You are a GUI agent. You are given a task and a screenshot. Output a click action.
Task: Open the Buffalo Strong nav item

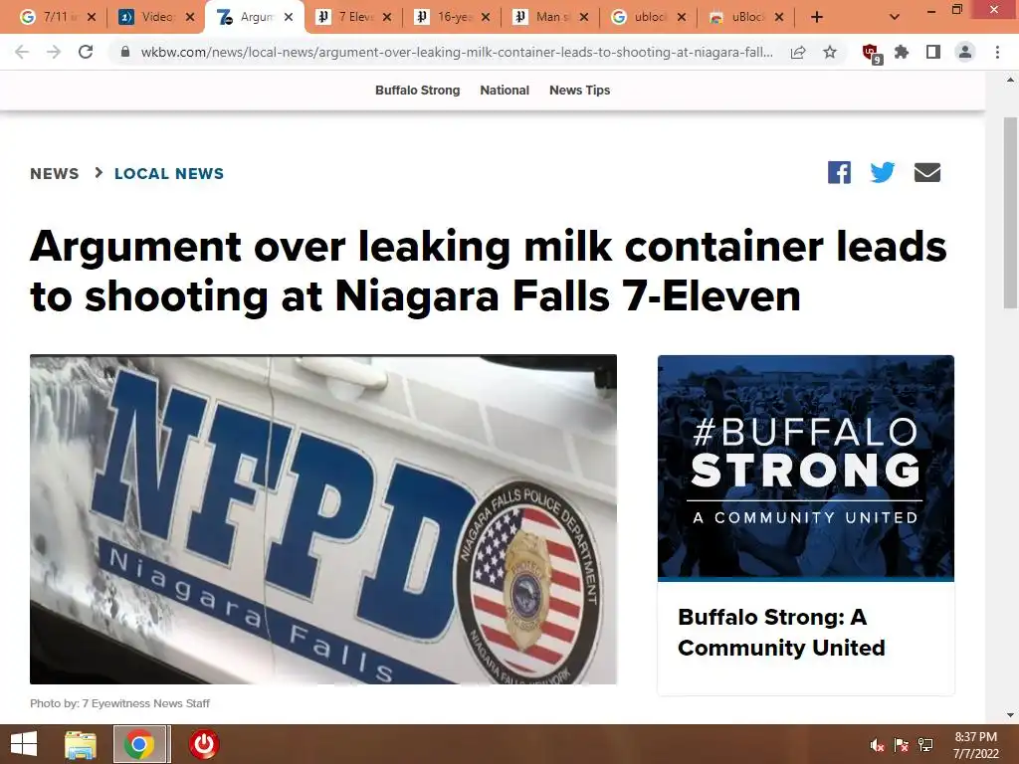(x=417, y=91)
